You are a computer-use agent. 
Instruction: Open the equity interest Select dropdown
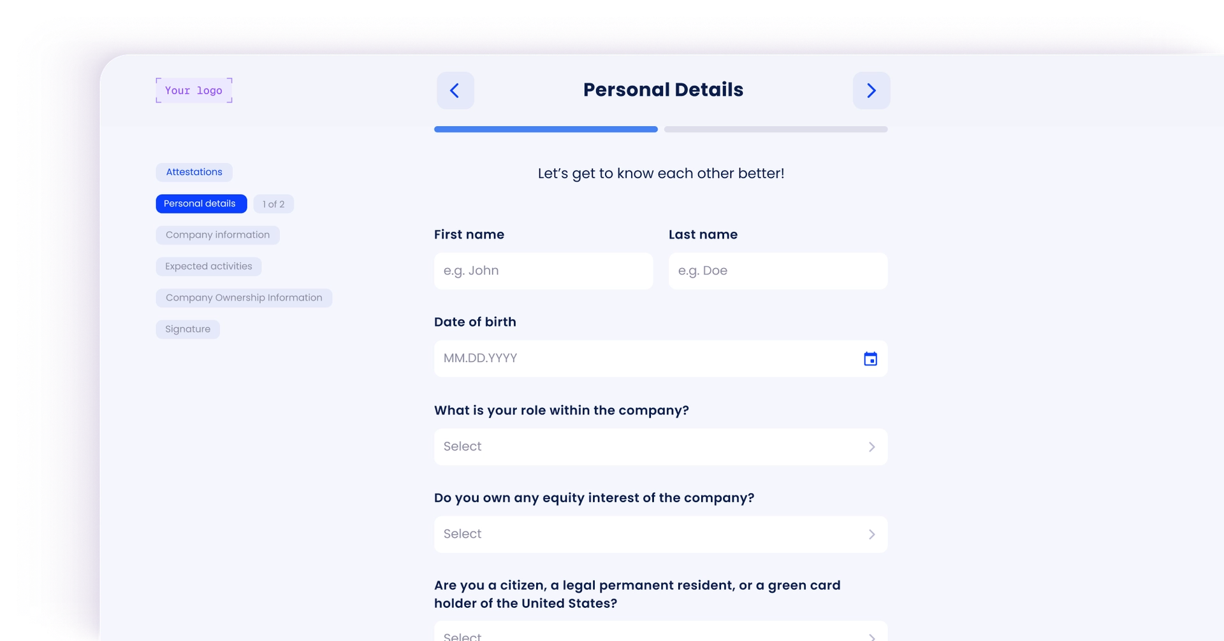point(660,535)
